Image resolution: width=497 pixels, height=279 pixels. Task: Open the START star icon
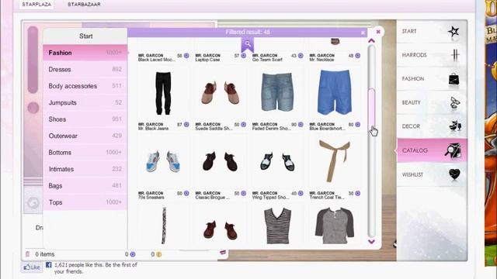pyautogui.click(x=454, y=31)
